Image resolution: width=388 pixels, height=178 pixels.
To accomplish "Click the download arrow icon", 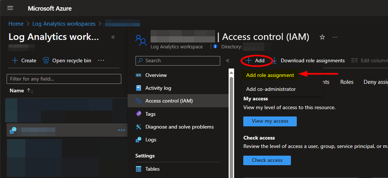I will tap(275, 60).
